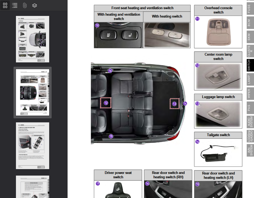Click the LH rear door switch photo

pos(218,190)
